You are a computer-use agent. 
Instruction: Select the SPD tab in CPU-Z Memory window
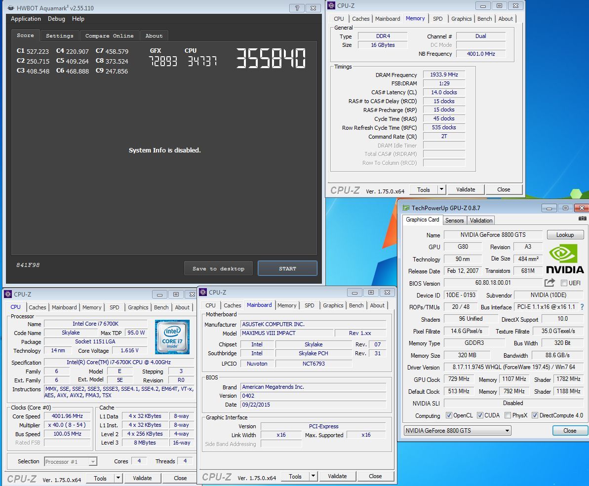pyautogui.click(x=437, y=19)
